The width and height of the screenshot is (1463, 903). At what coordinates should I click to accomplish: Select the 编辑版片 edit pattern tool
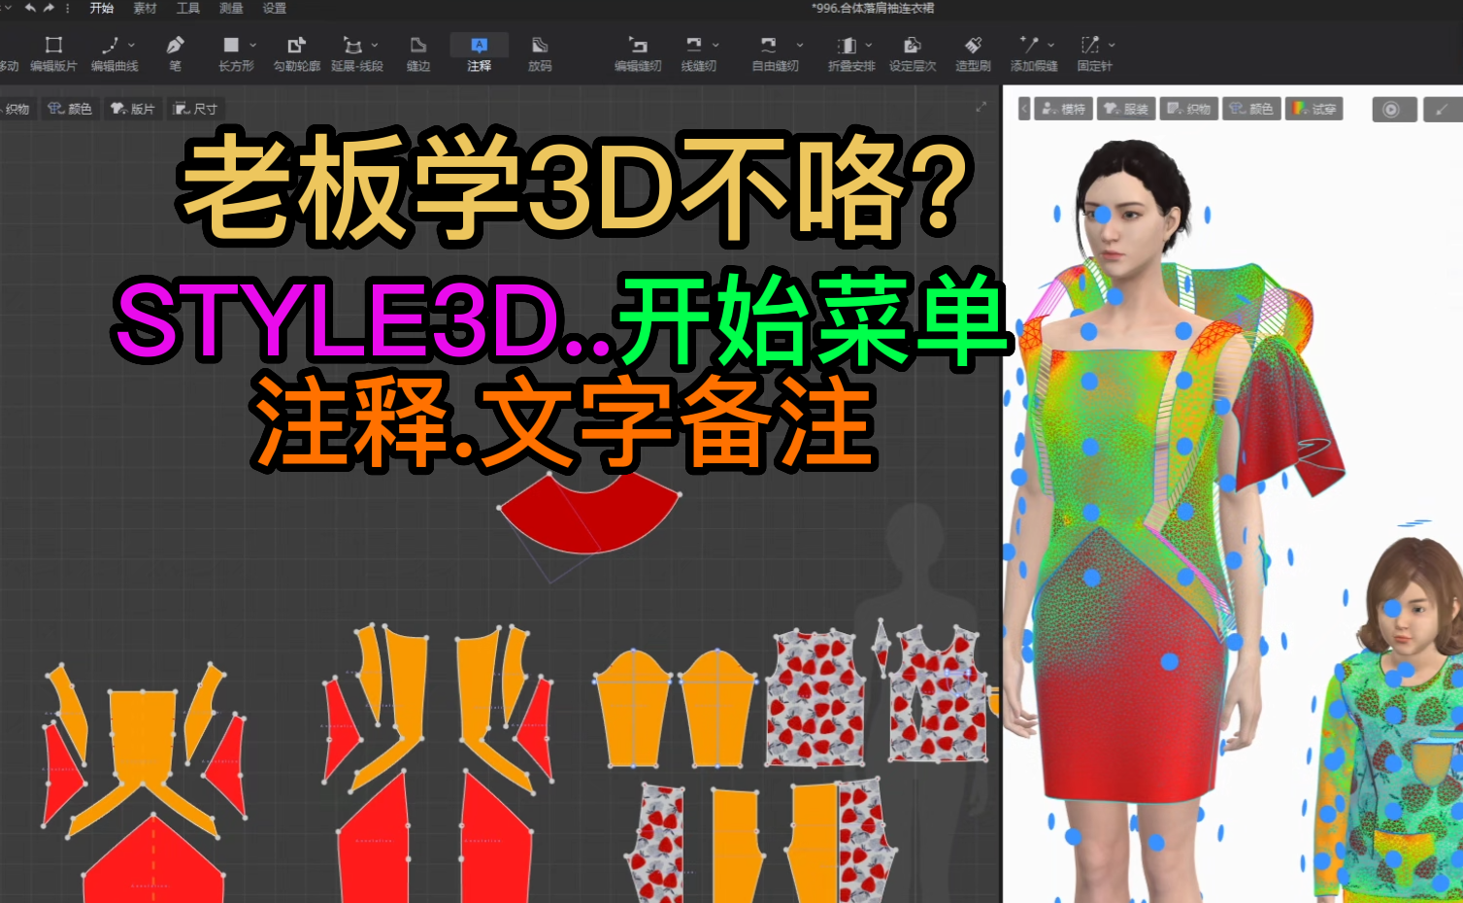click(53, 53)
